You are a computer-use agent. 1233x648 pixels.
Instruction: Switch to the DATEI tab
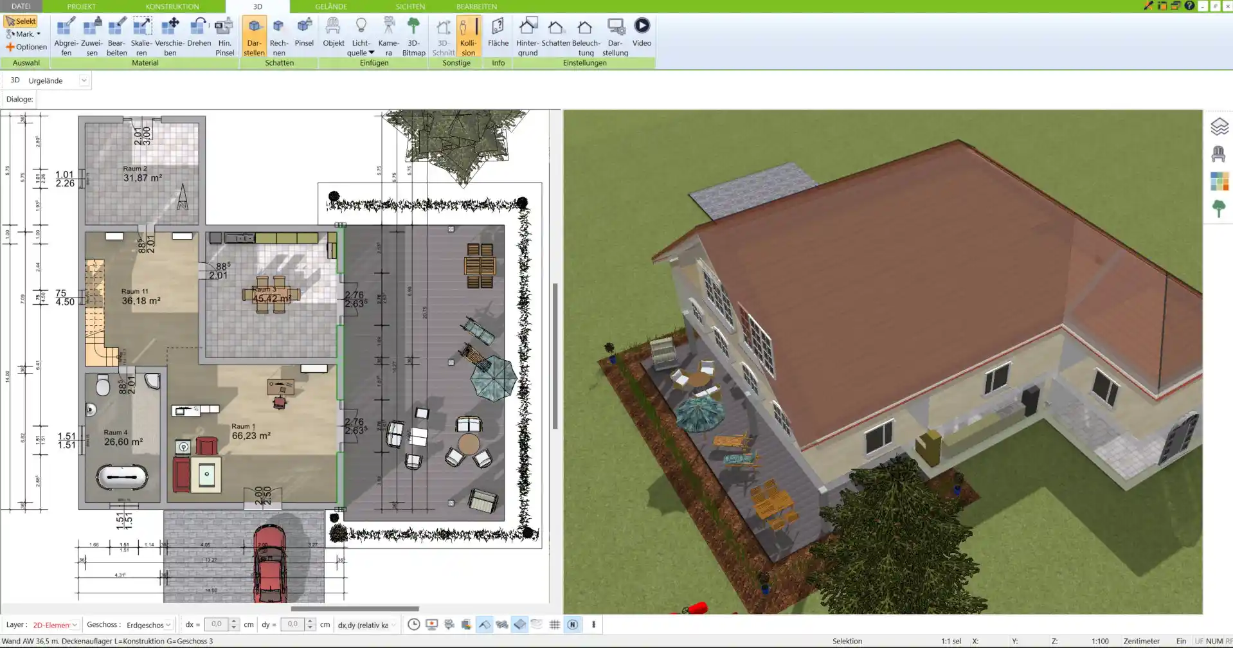tap(21, 6)
